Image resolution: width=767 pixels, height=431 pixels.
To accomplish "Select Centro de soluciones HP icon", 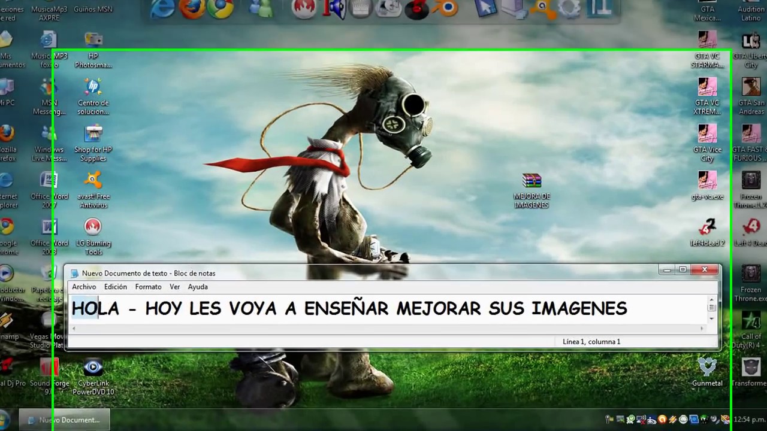I will point(93,97).
